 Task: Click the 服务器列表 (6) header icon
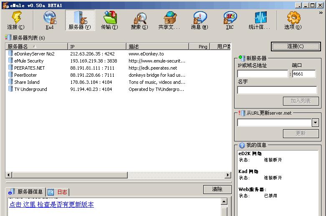[x=8, y=38]
